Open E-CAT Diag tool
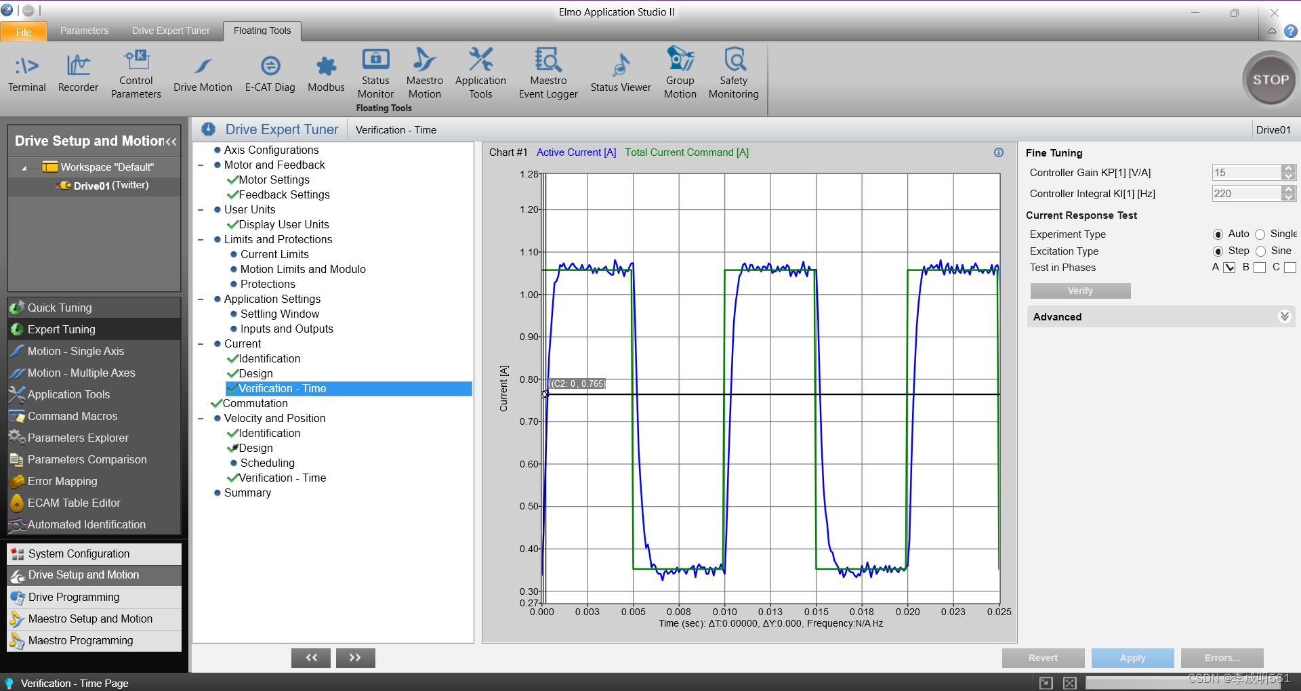This screenshot has width=1301, height=691. [270, 73]
